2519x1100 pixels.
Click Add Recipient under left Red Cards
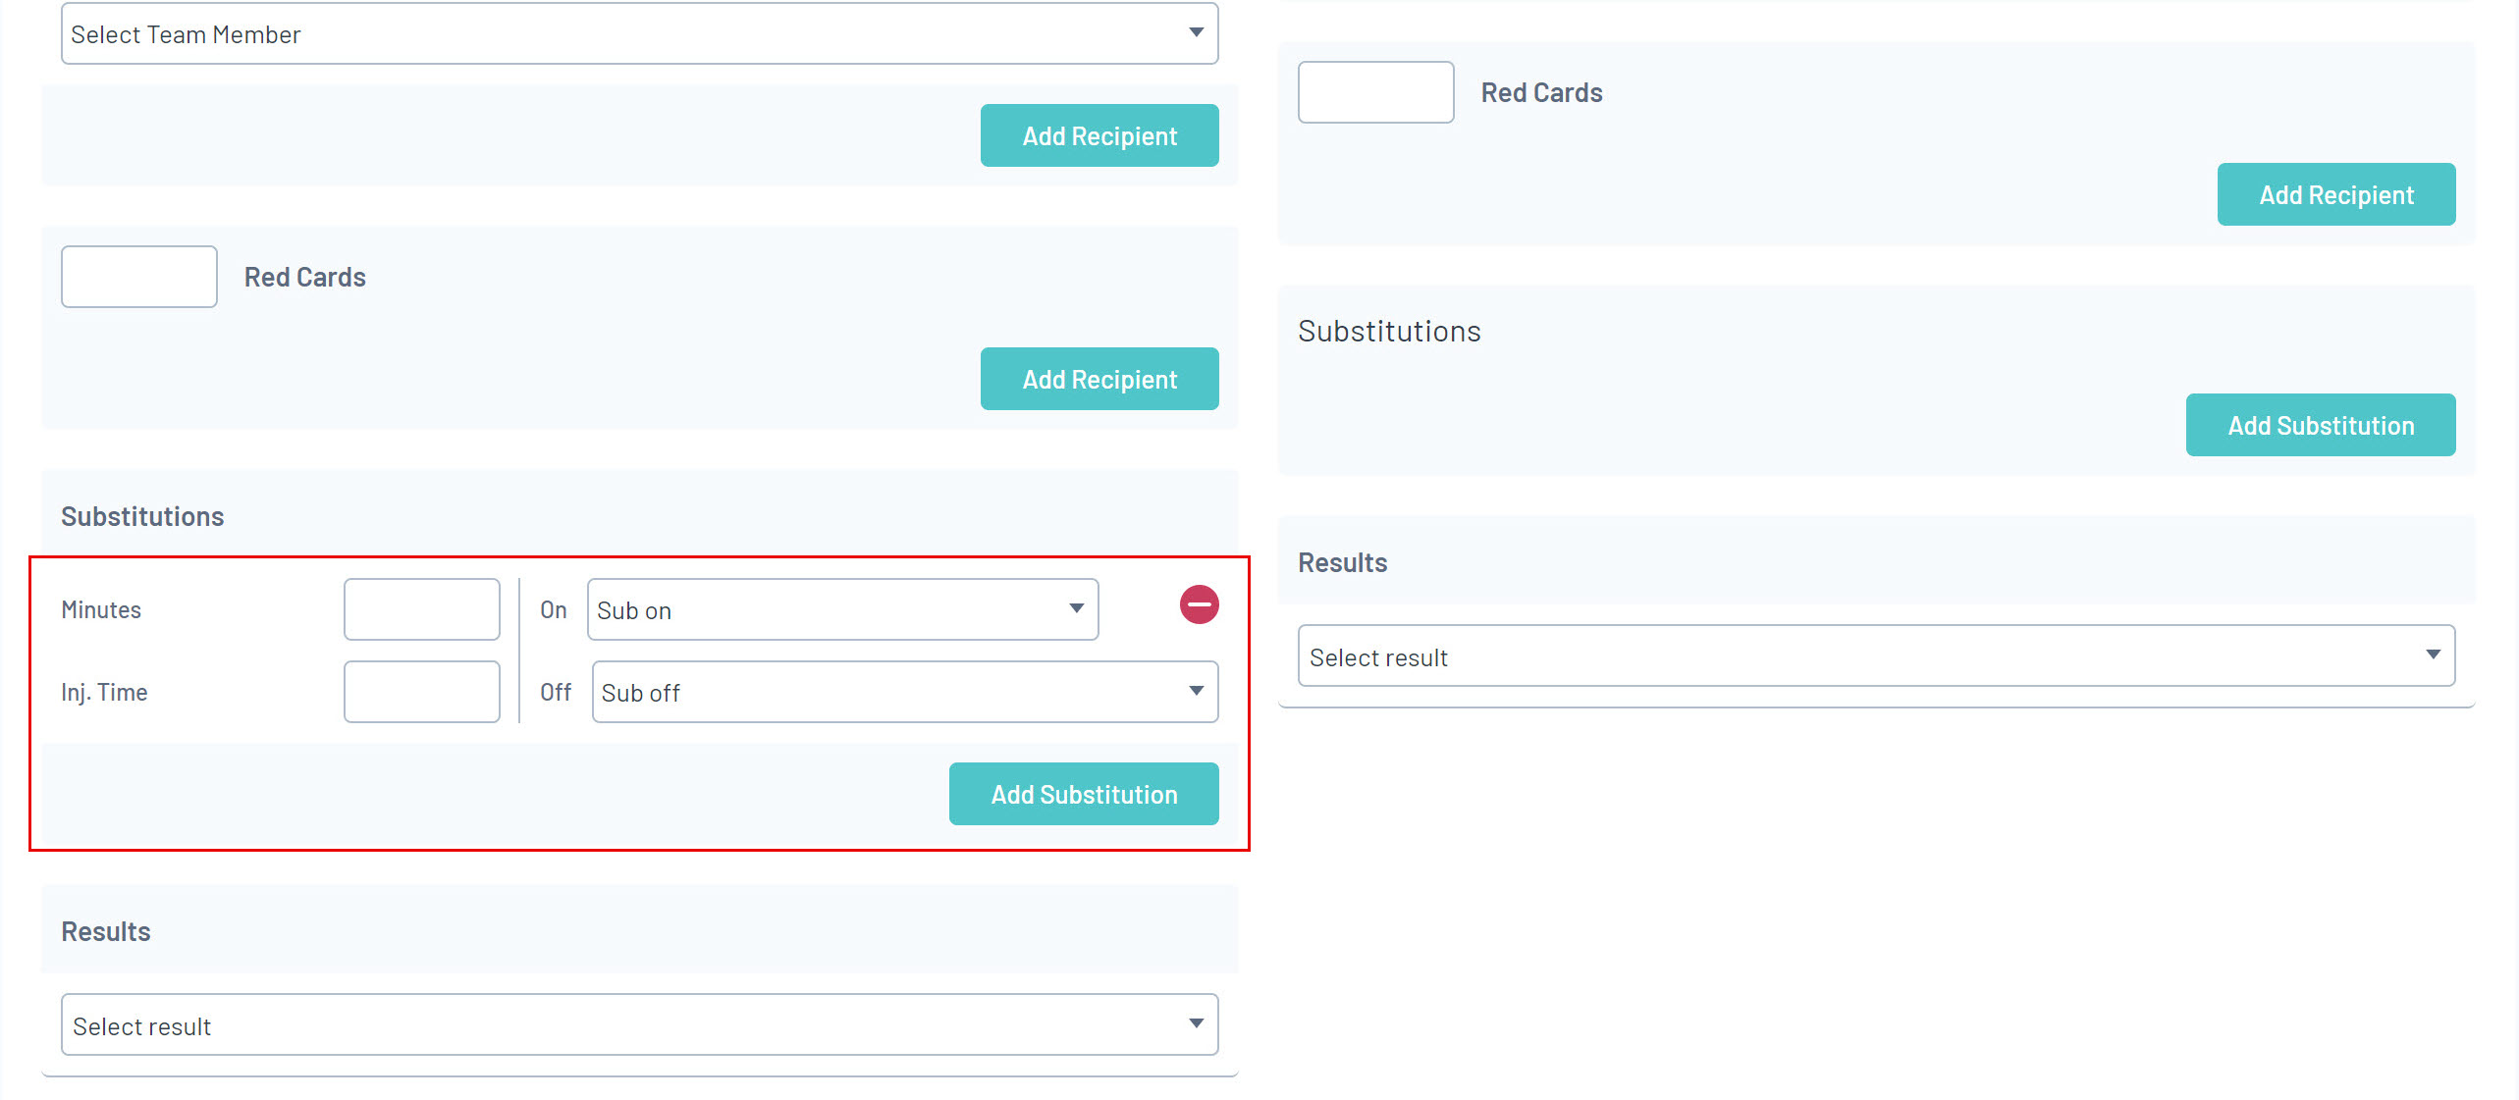(1099, 379)
